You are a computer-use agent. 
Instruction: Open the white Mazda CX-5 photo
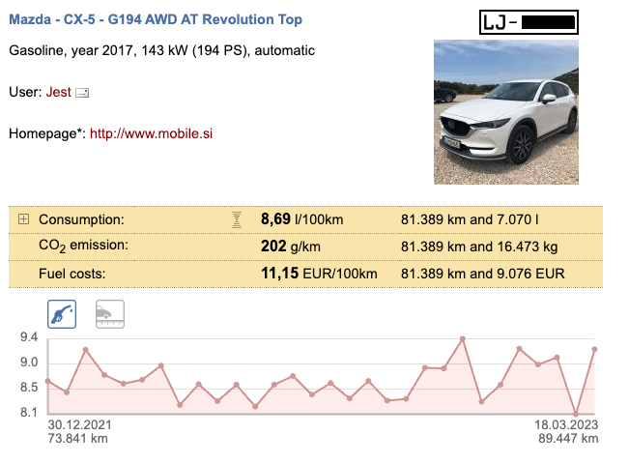point(506,112)
